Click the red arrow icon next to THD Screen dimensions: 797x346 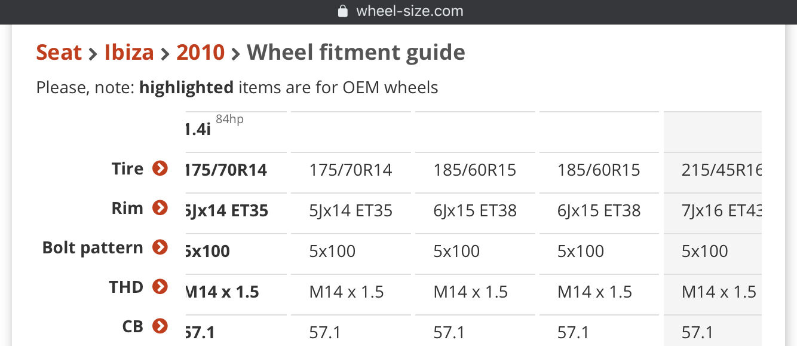160,287
